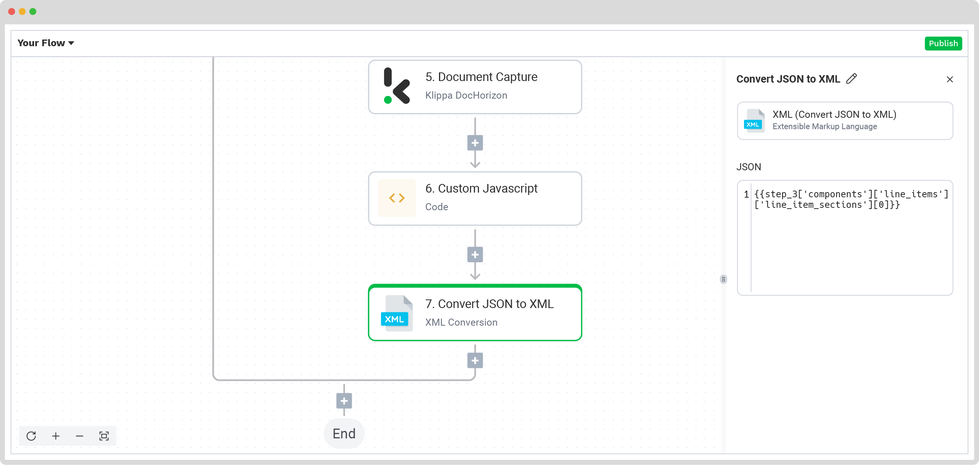Click the reset view refresh icon
979x465 pixels.
click(31, 436)
